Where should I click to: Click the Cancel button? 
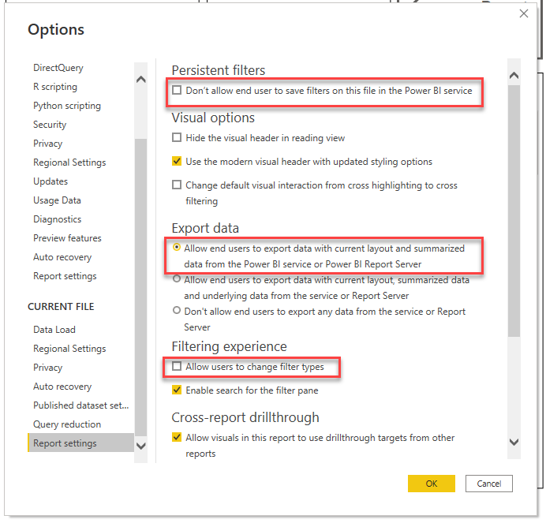489,484
